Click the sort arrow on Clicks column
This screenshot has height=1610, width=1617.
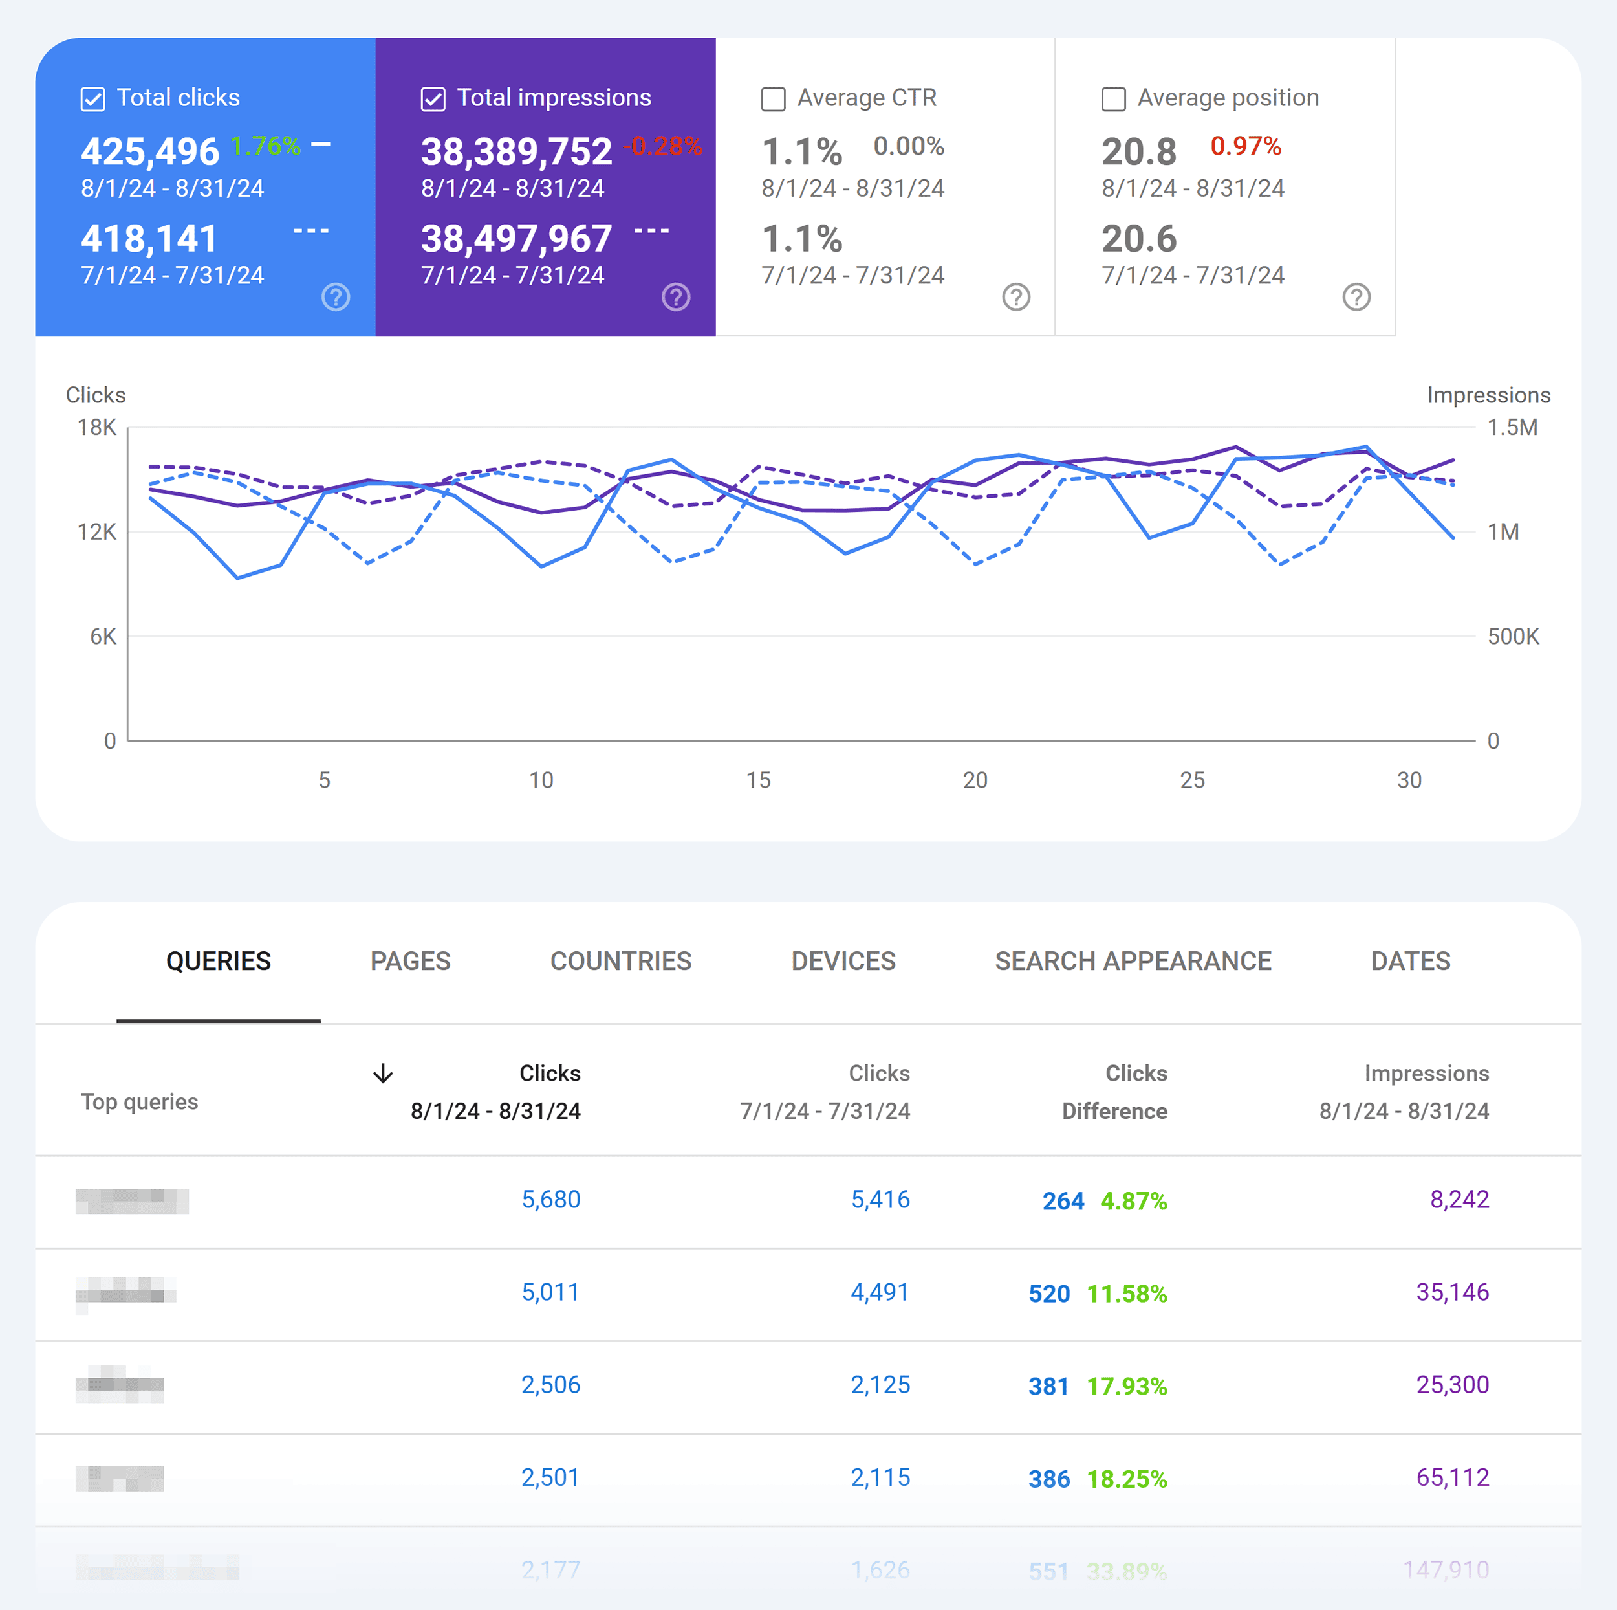click(x=384, y=1072)
